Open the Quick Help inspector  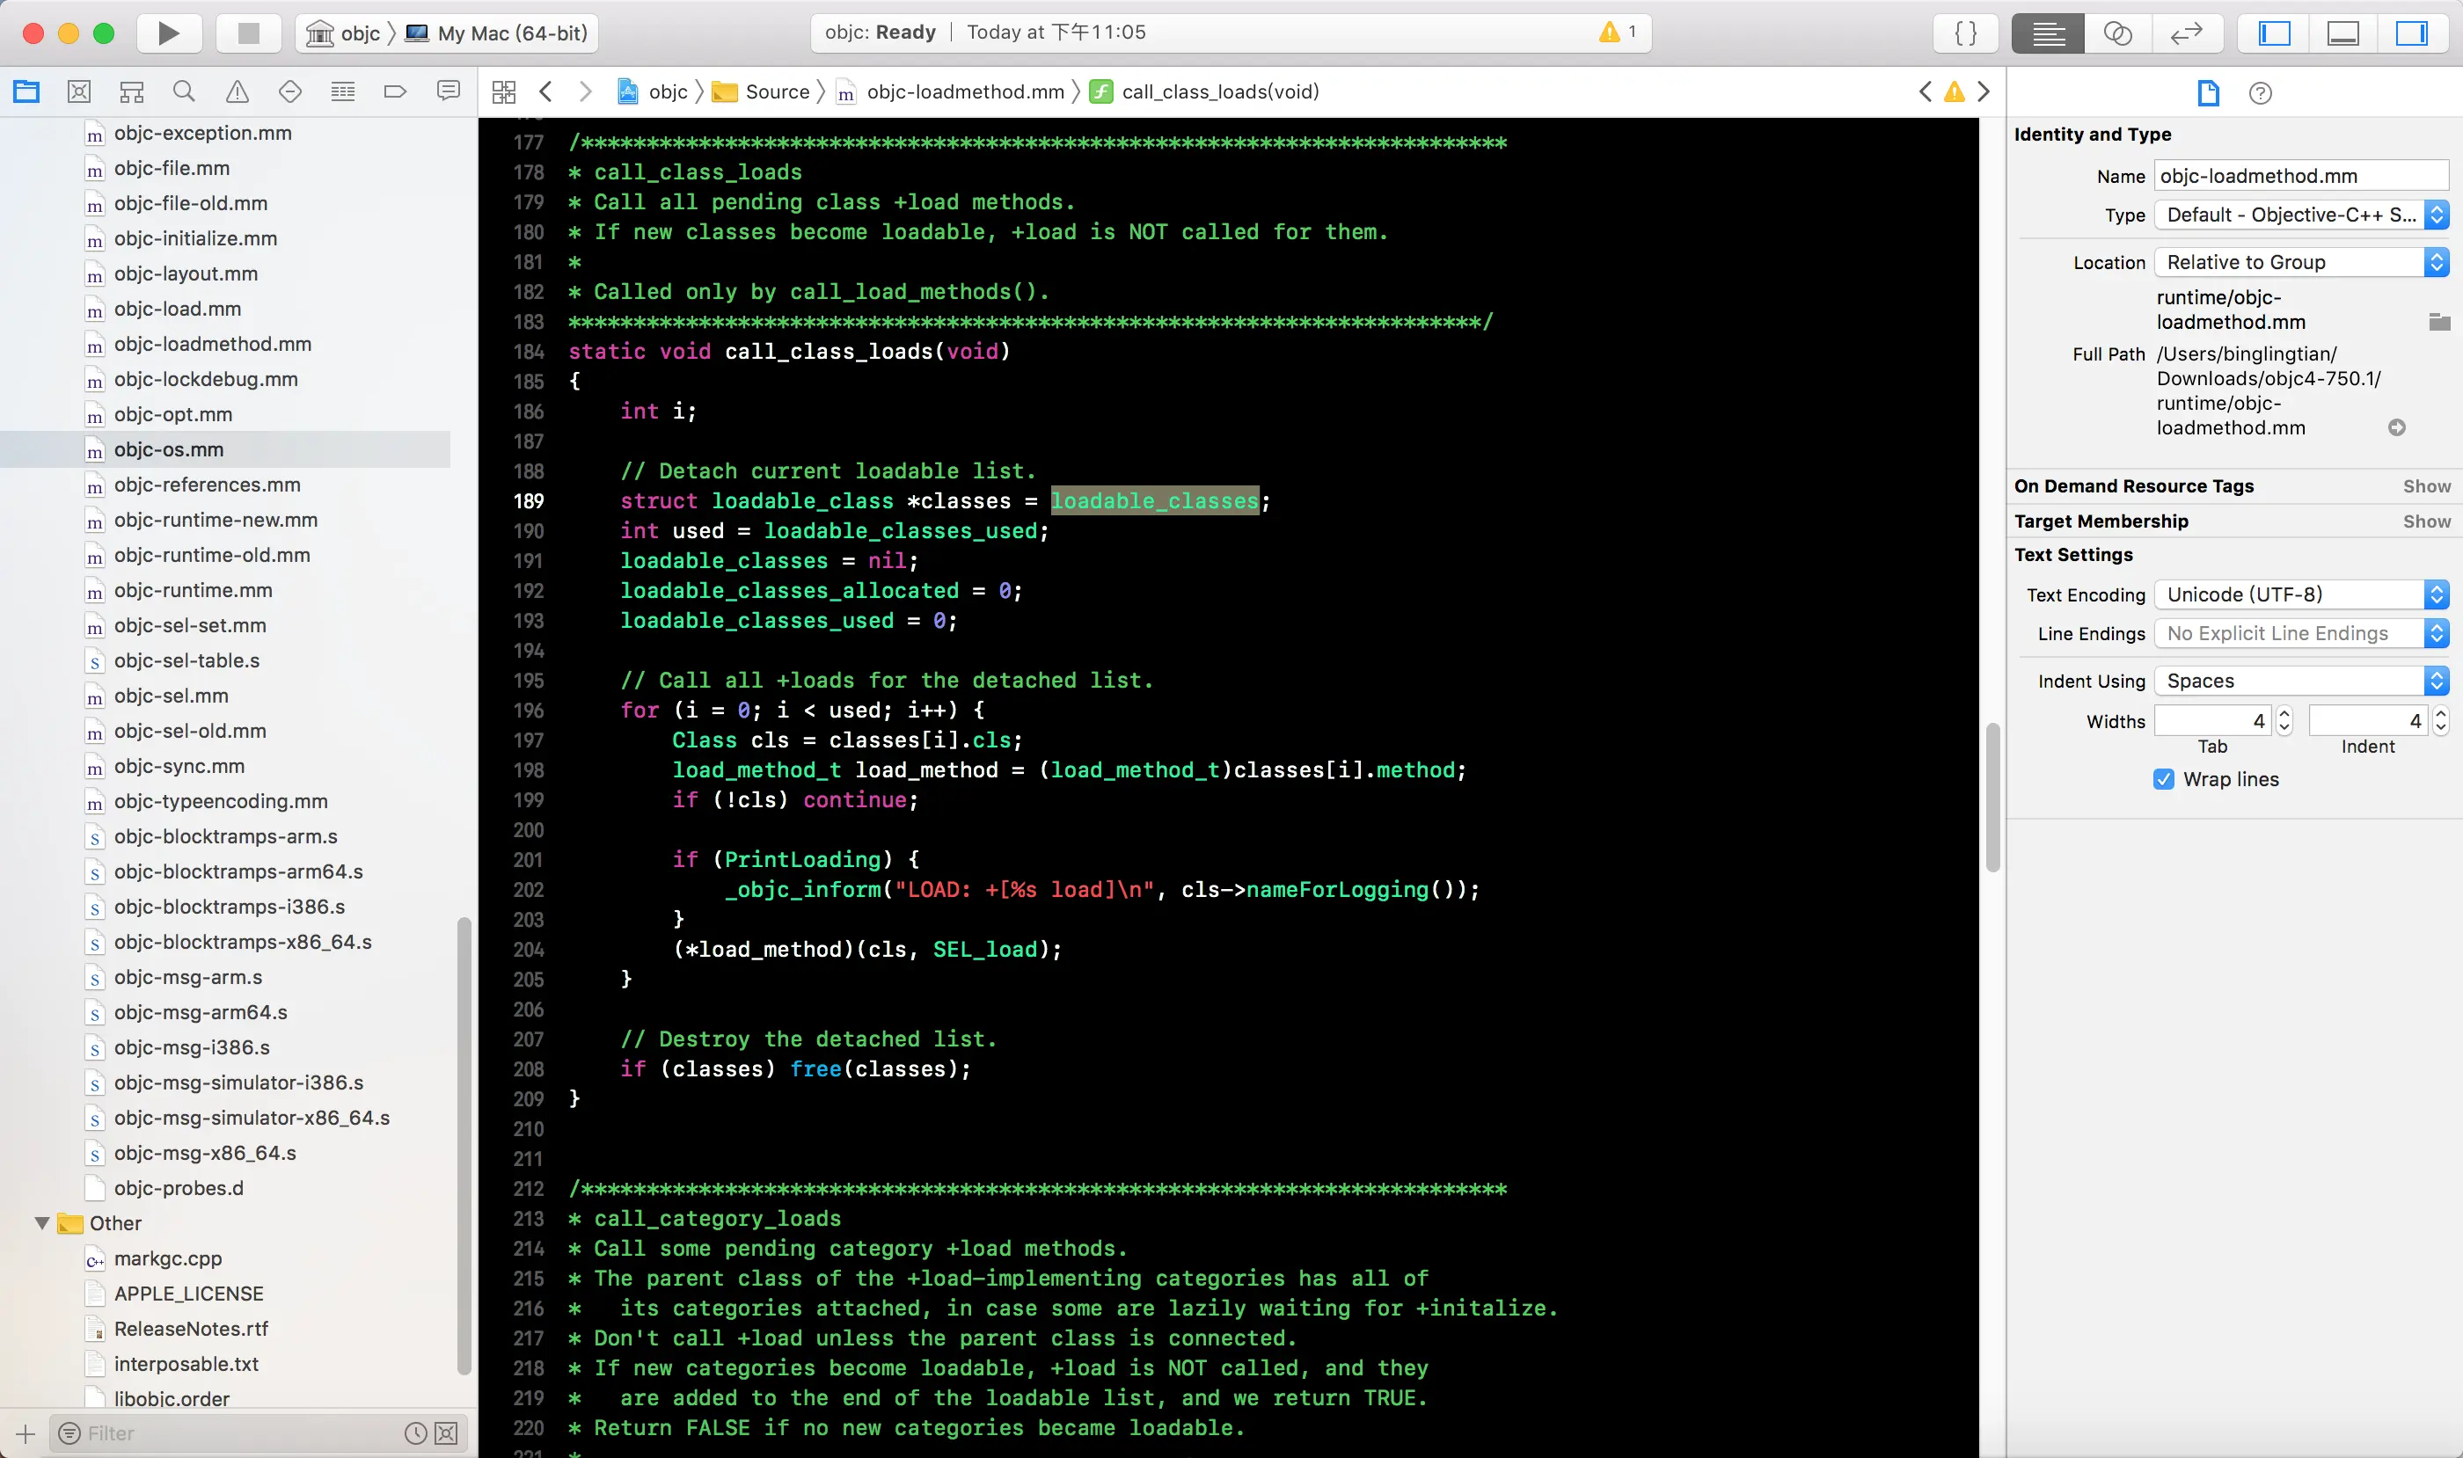[x=2260, y=93]
